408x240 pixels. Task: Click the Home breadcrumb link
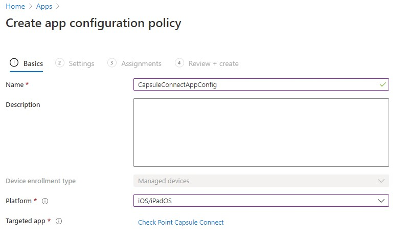click(x=15, y=6)
